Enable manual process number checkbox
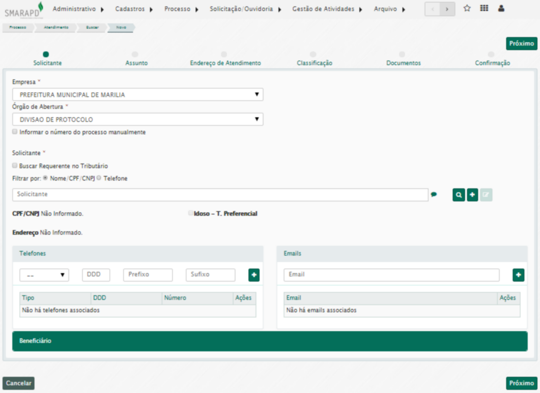Image resolution: width=540 pixels, height=393 pixels. (x=15, y=132)
